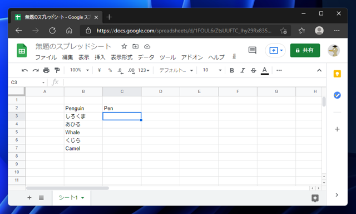Open browser settings ellipsis menu
The image size is (356, 214).
click(x=337, y=31)
